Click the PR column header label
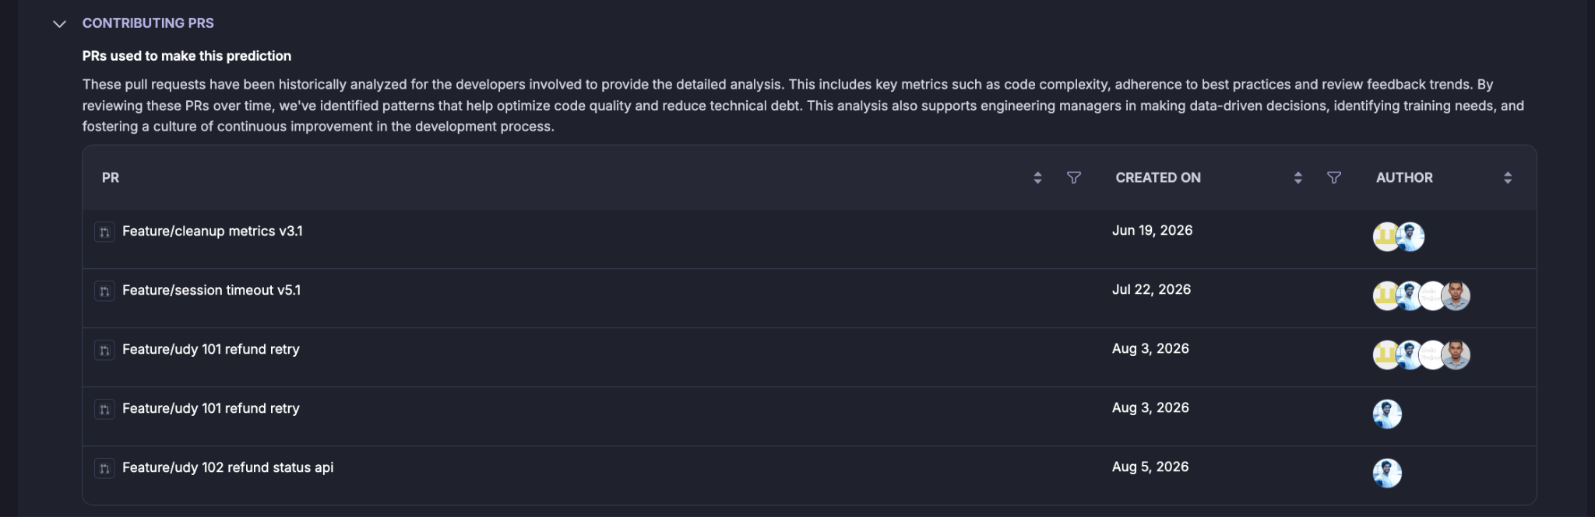The height and width of the screenshot is (517, 1595). 111,178
